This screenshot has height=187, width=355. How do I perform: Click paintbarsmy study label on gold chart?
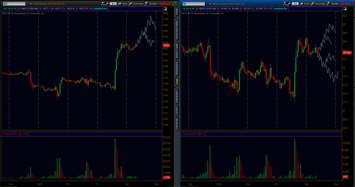tap(101, 9)
